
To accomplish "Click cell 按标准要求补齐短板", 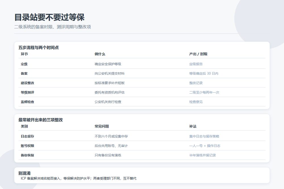I will [109, 83].
